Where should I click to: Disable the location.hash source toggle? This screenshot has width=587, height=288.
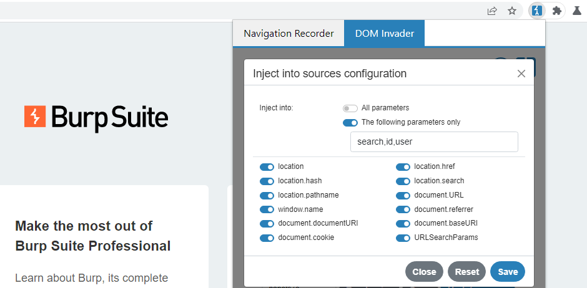click(267, 181)
